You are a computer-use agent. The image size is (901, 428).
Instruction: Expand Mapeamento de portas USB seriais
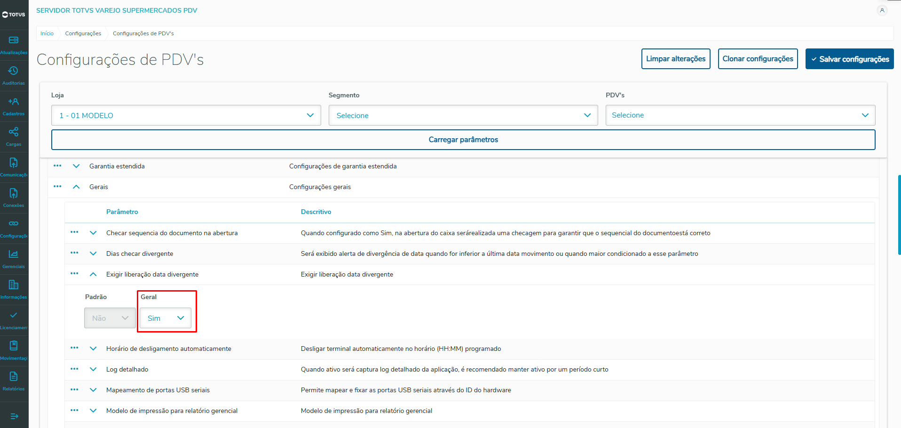tap(93, 390)
